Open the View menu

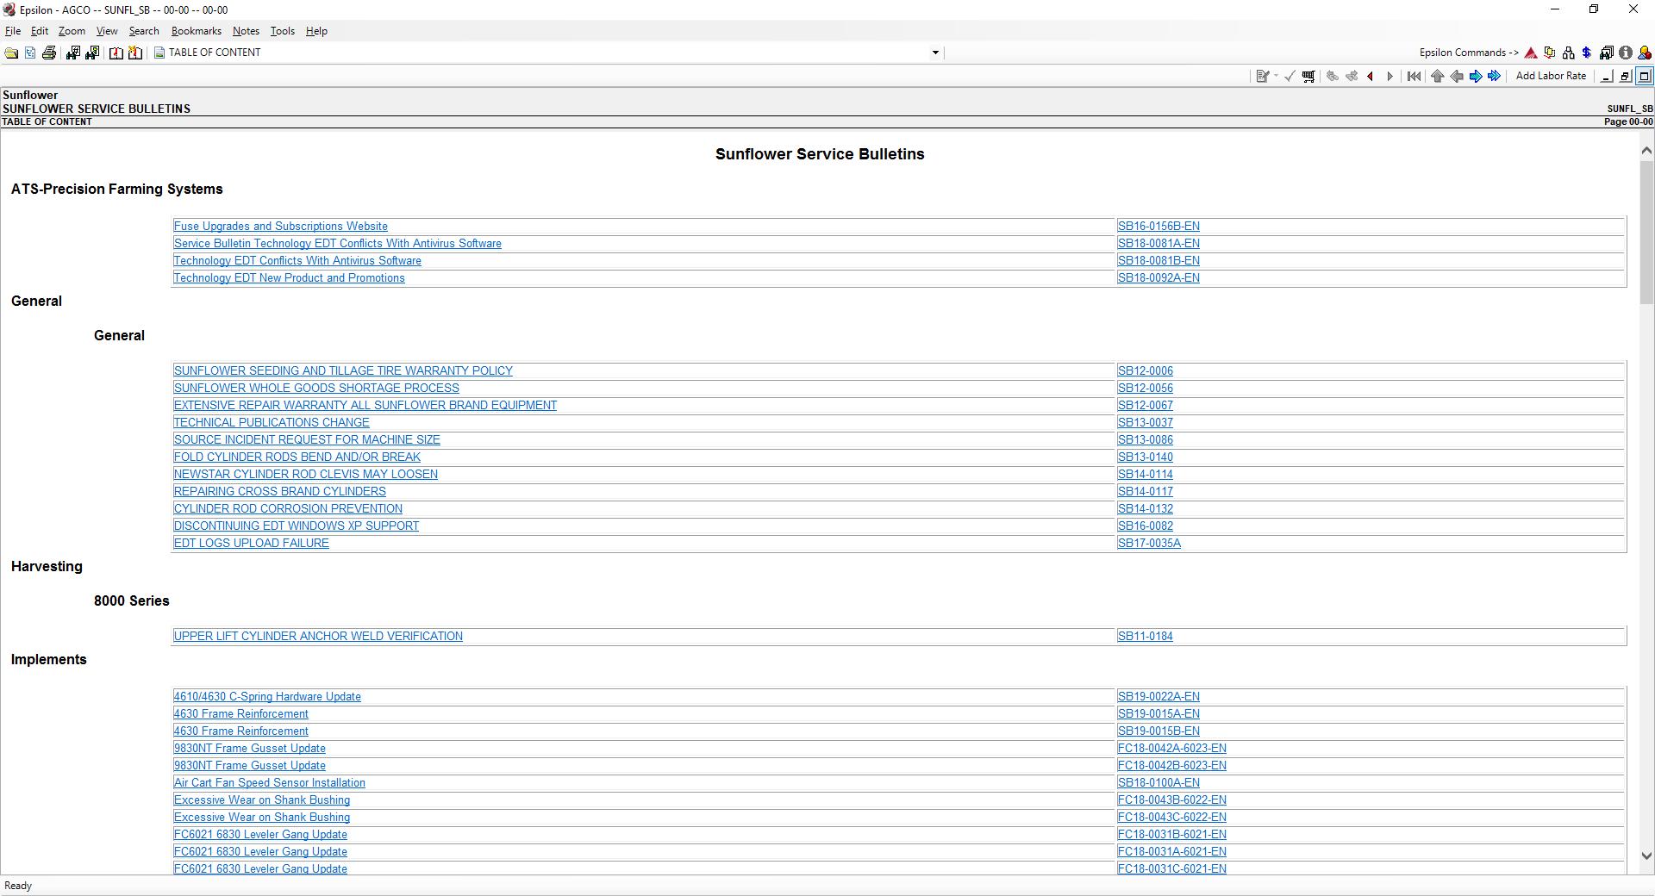pos(107,31)
